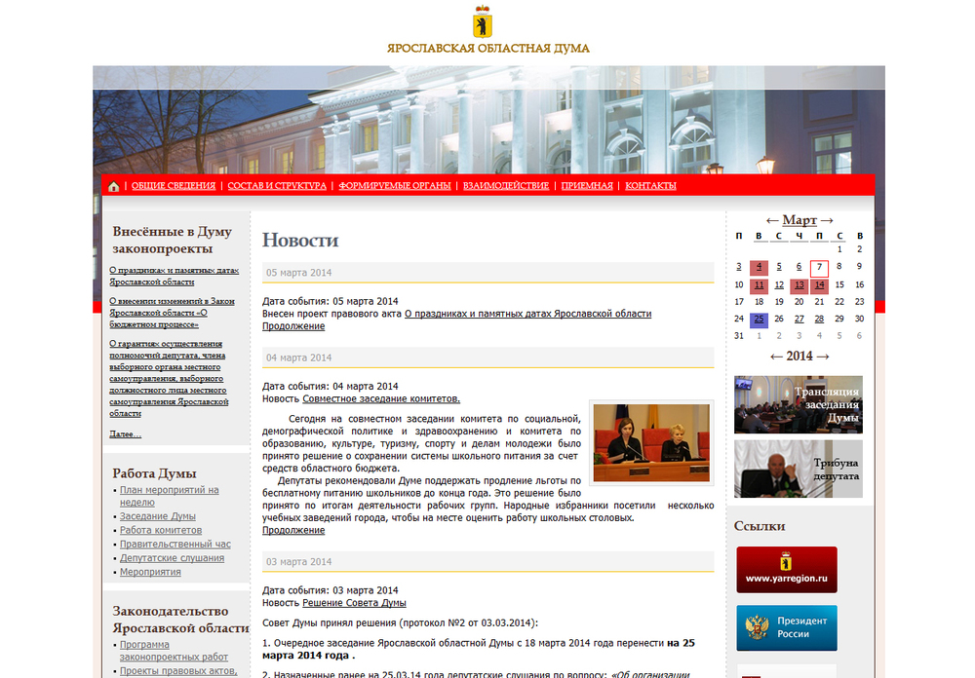This screenshot has height=678, width=975.
Task: Open sidebar bill on holidays and memorable dates
Action: 175,276
